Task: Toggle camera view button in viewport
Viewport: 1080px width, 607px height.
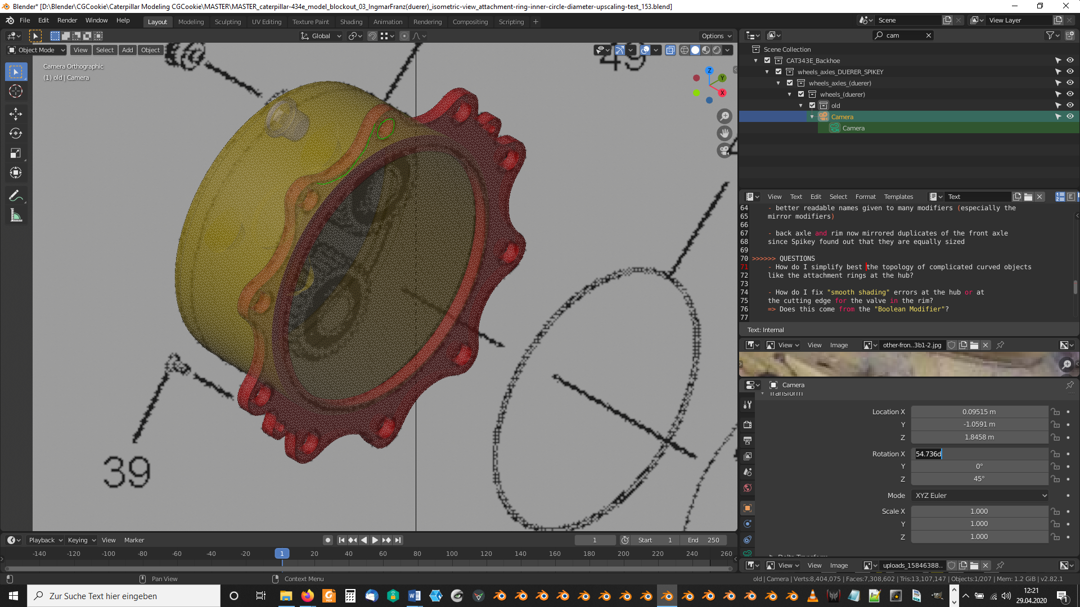Action: (724, 151)
